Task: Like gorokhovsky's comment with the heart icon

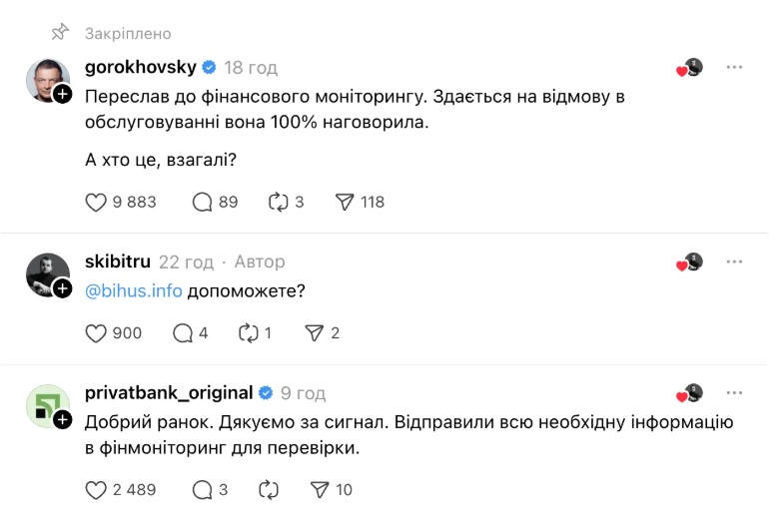Action: (96, 202)
